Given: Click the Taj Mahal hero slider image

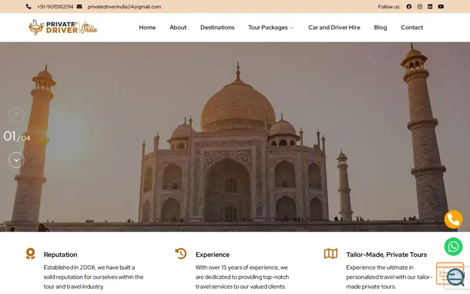Looking at the screenshot, I should [x=235, y=137].
